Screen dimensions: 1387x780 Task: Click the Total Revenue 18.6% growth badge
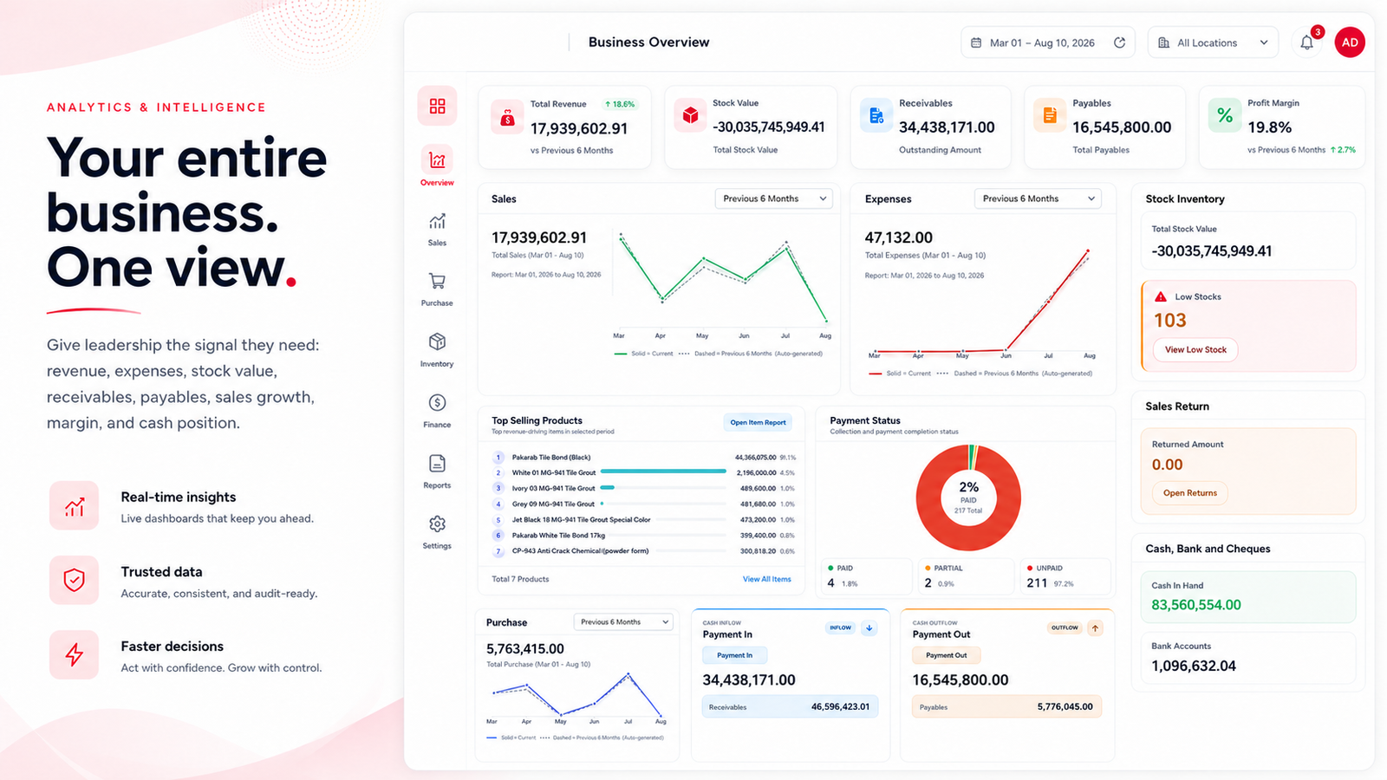tap(620, 104)
